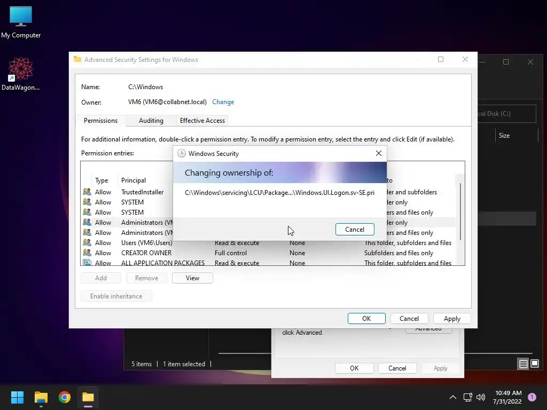Confirm Advanced Security Settings with OK

click(366, 319)
